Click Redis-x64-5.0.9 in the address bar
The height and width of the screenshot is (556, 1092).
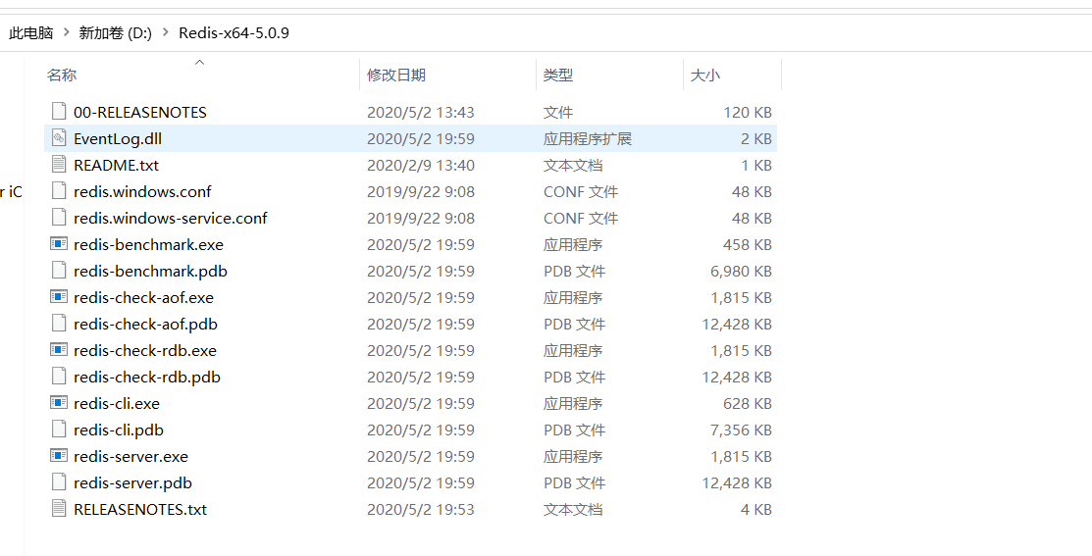tap(234, 32)
